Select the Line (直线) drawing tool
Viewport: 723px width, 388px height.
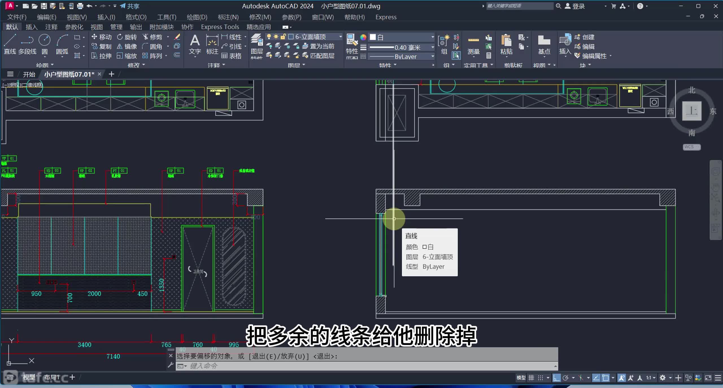pyautogui.click(x=10, y=44)
